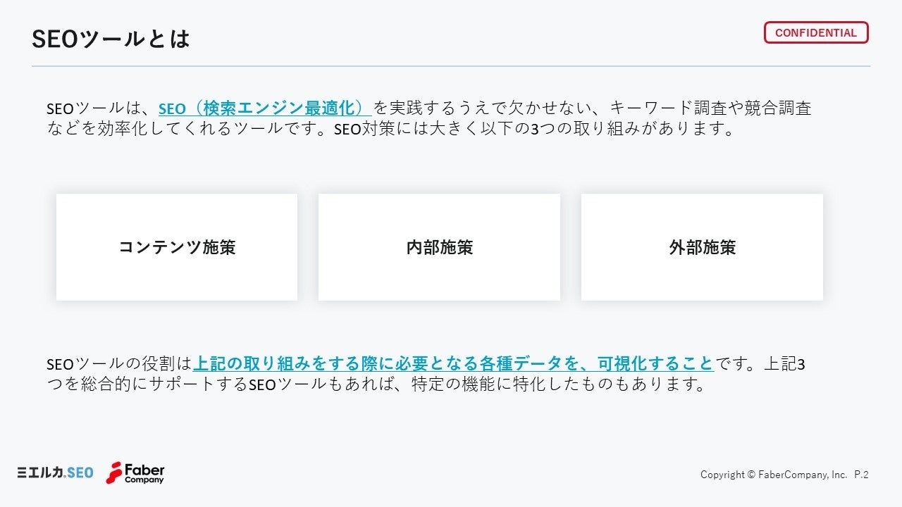Click the P.2 page number
The height and width of the screenshot is (507, 902).
(x=861, y=475)
